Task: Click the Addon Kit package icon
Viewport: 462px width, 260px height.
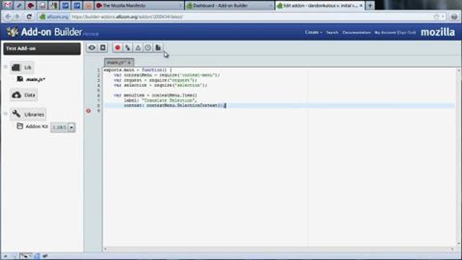Action: point(20,126)
